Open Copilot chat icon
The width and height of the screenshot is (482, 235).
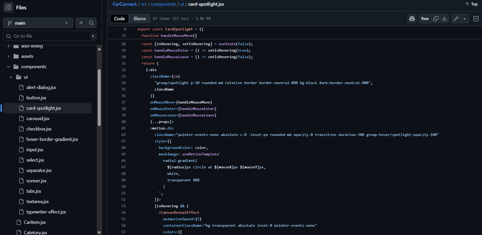412,18
